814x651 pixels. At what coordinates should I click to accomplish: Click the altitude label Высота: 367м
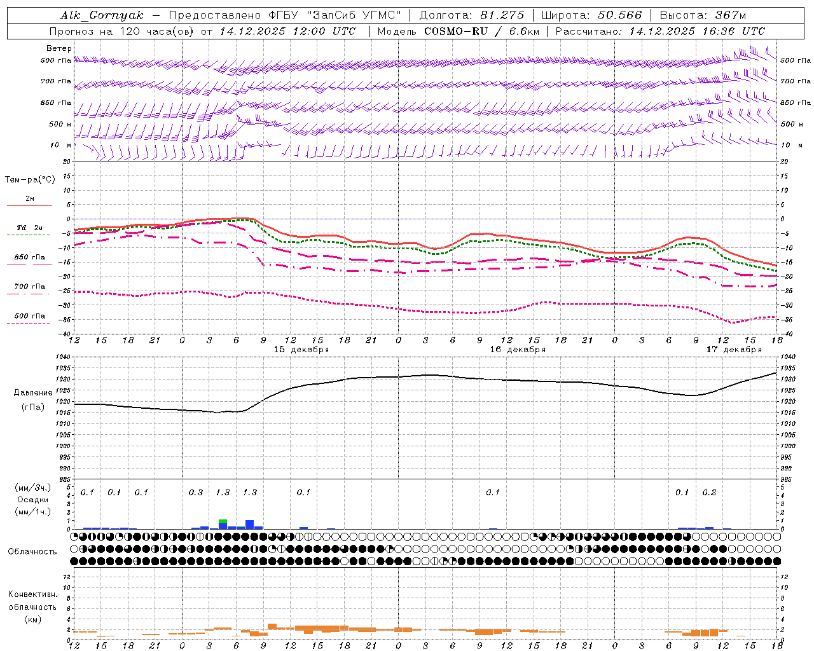coord(703,15)
